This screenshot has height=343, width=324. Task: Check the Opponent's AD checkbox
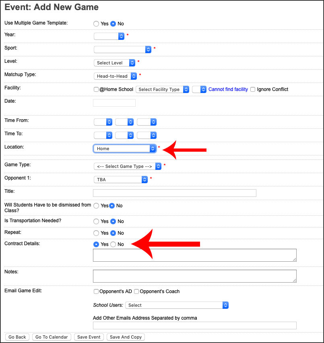[96, 291]
